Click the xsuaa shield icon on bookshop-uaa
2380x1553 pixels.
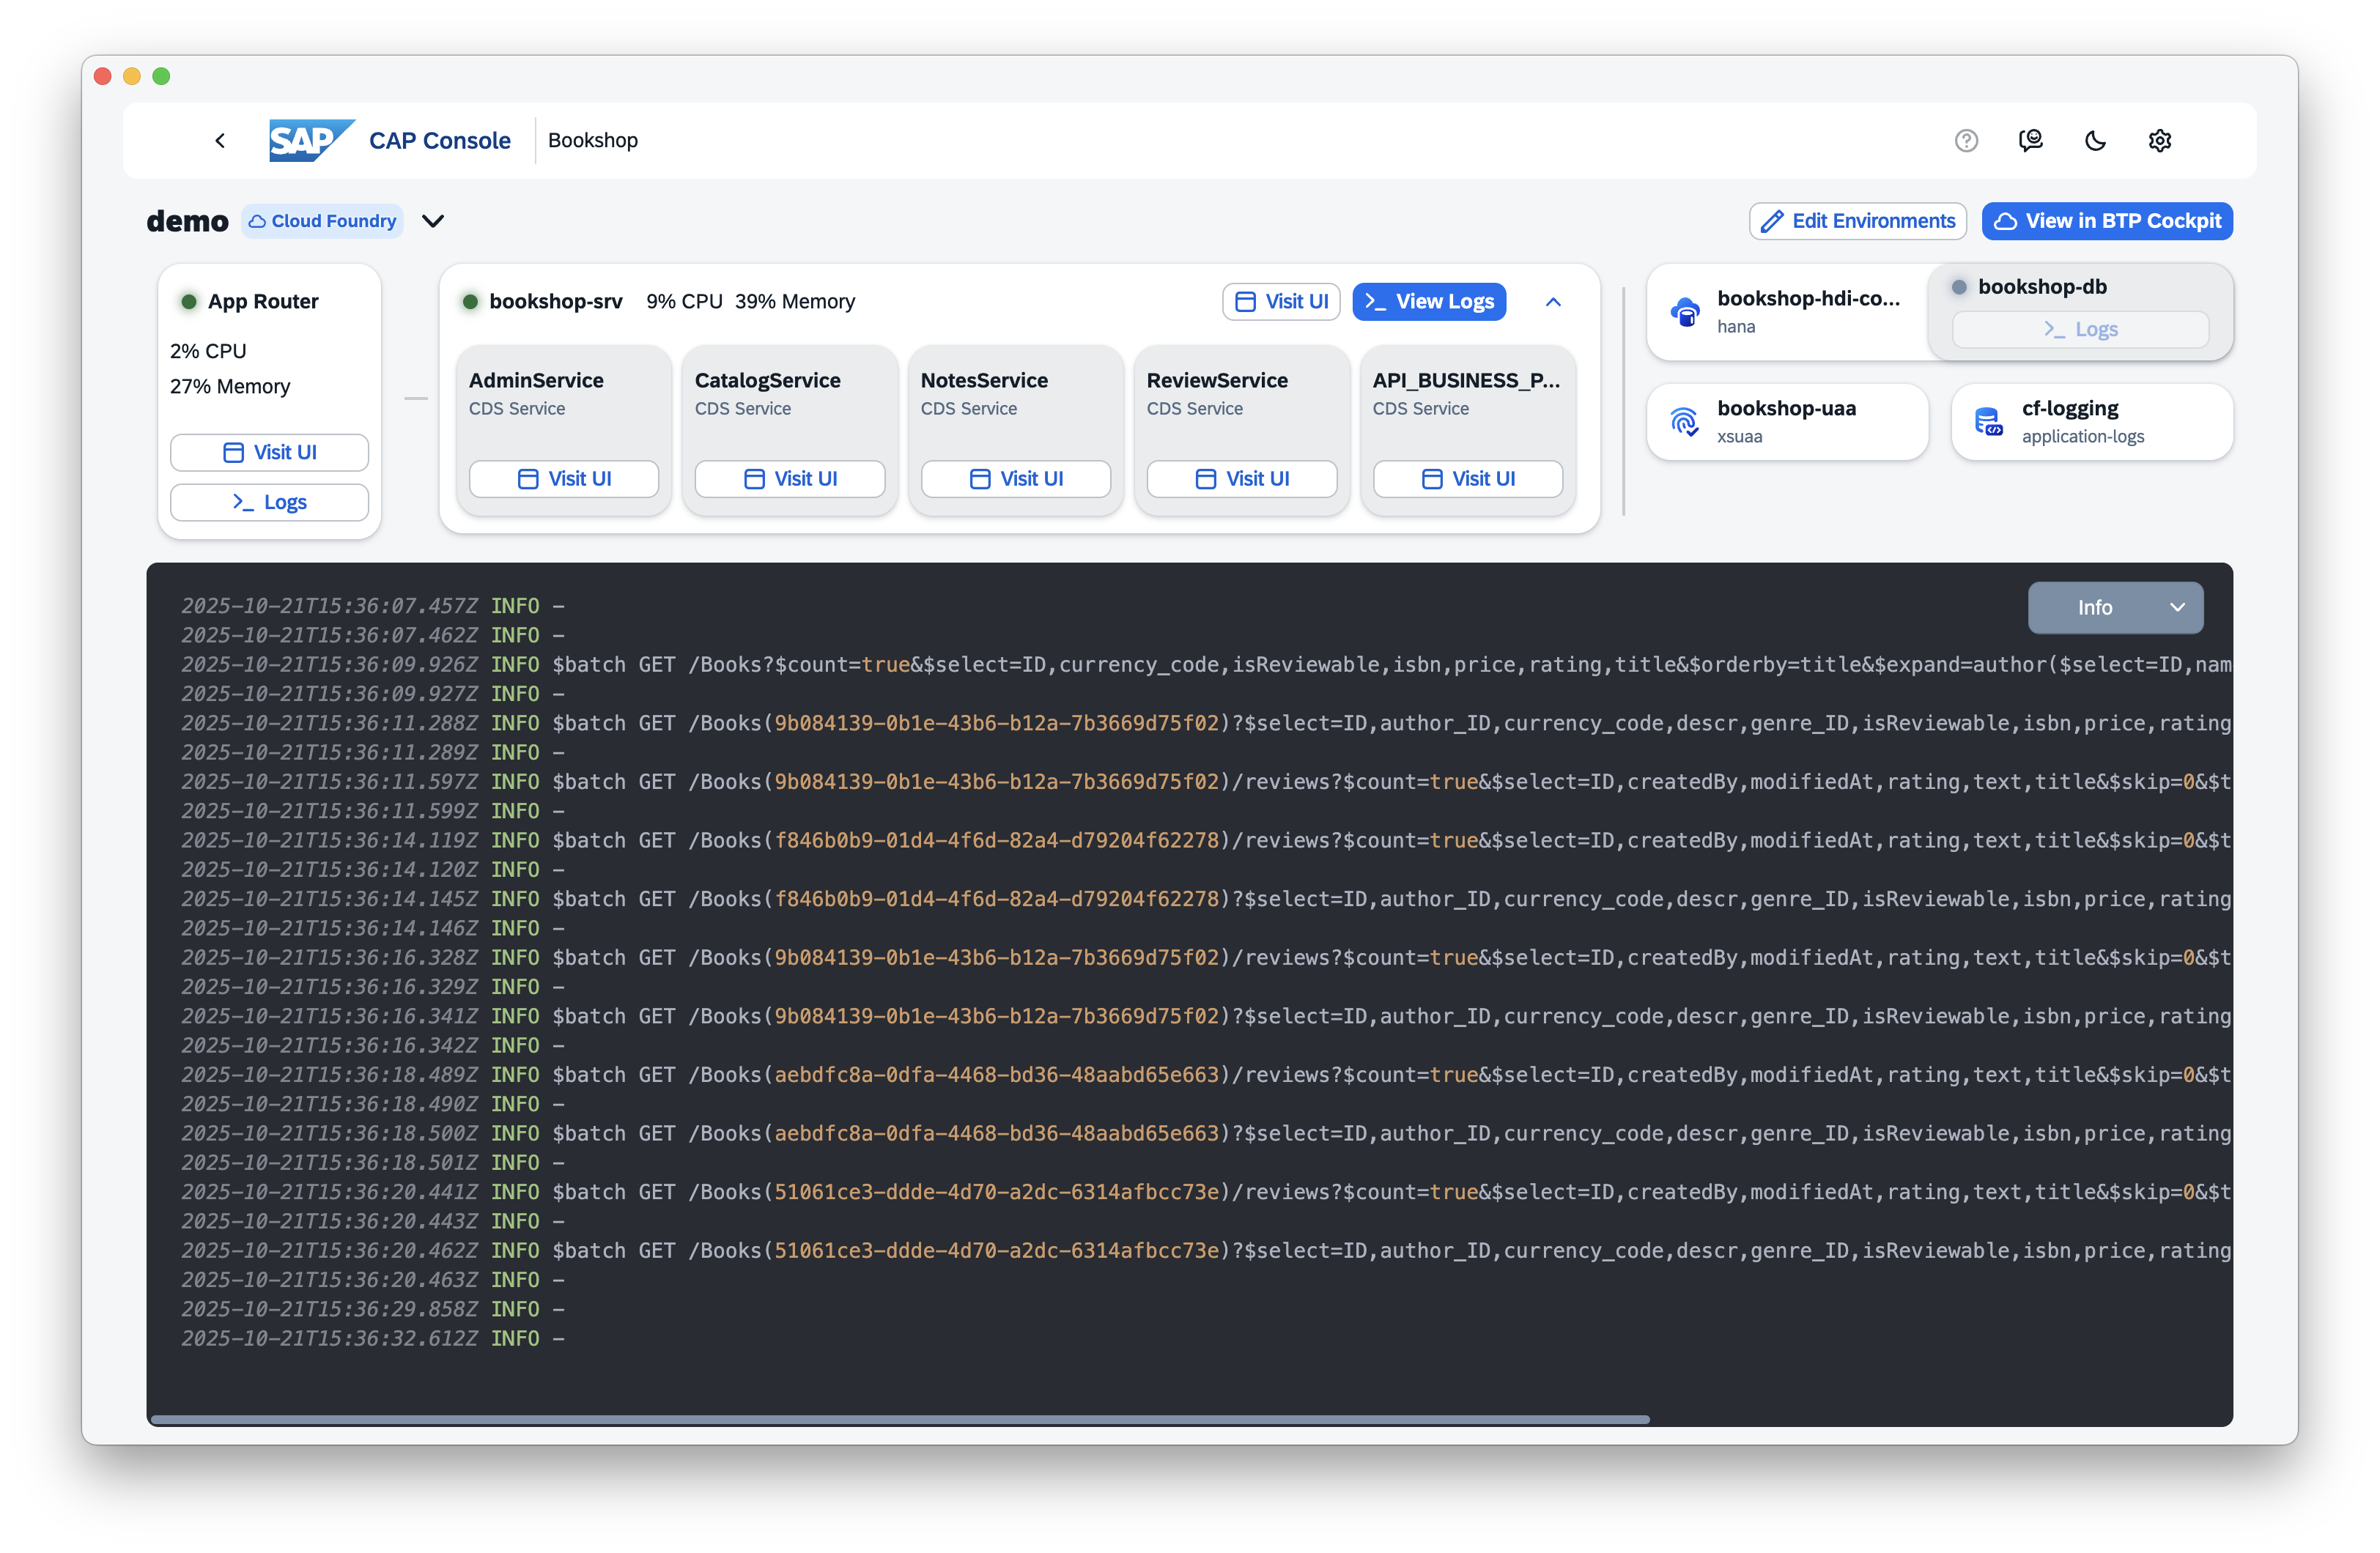coord(1686,421)
